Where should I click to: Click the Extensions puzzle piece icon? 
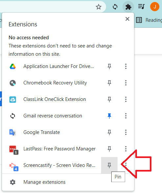pos(128,7)
